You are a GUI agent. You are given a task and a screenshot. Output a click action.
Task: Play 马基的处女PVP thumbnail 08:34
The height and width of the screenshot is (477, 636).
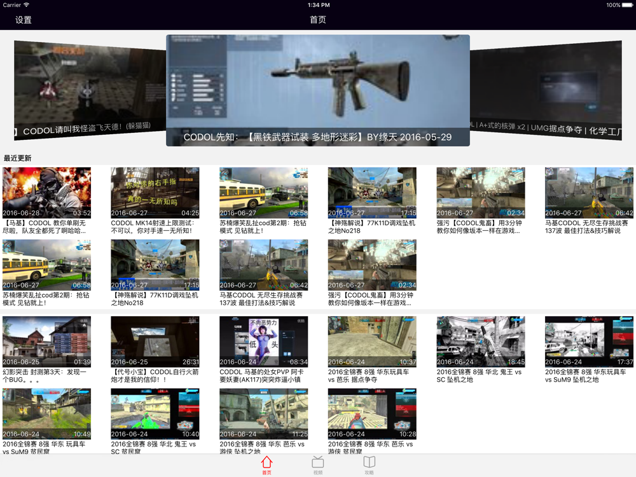[x=264, y=342]
